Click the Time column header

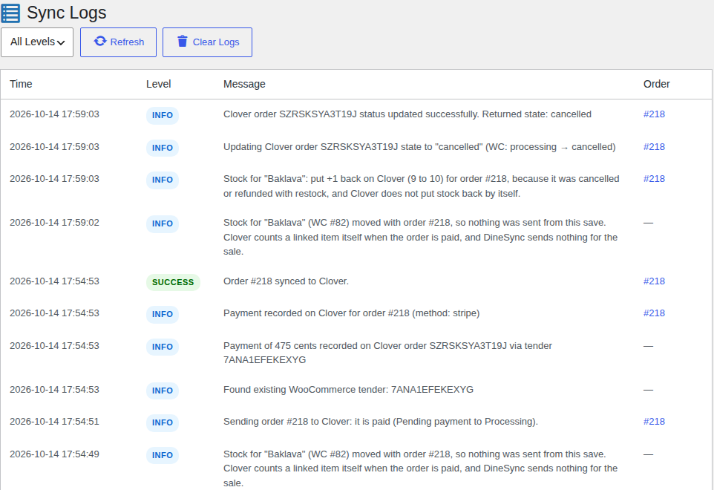[21, 84]
